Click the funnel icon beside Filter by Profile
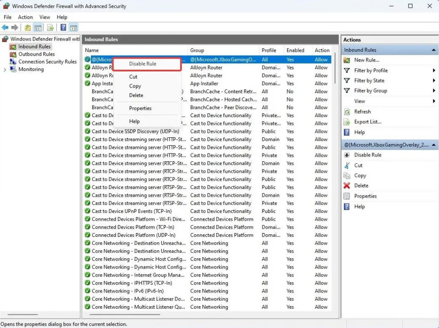Viewport: 439px width, 328px height. tap(347, 71)
